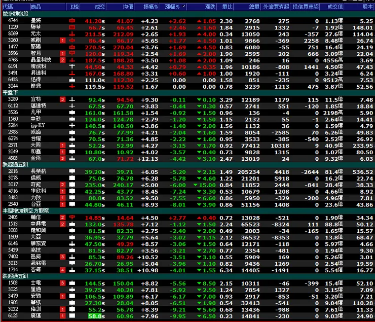
Task: Click the red badge 3 in row 4503
Action: [x=63, y=159]
